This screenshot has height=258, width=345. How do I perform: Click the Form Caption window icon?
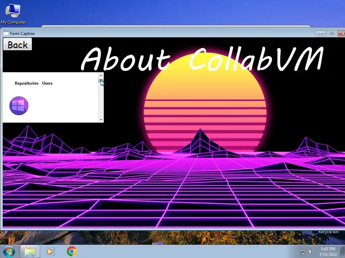point(6,34)
